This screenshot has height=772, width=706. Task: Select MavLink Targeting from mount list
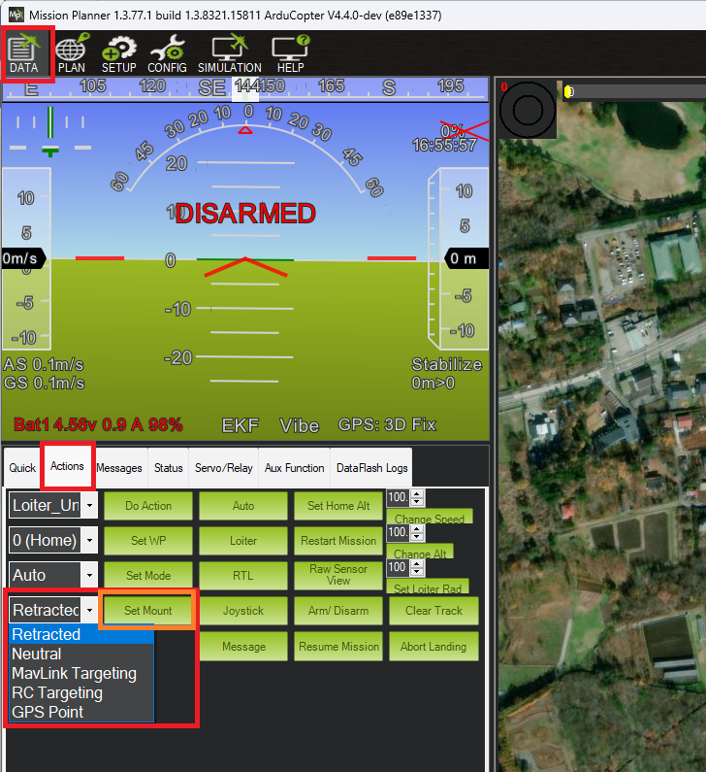74,674
